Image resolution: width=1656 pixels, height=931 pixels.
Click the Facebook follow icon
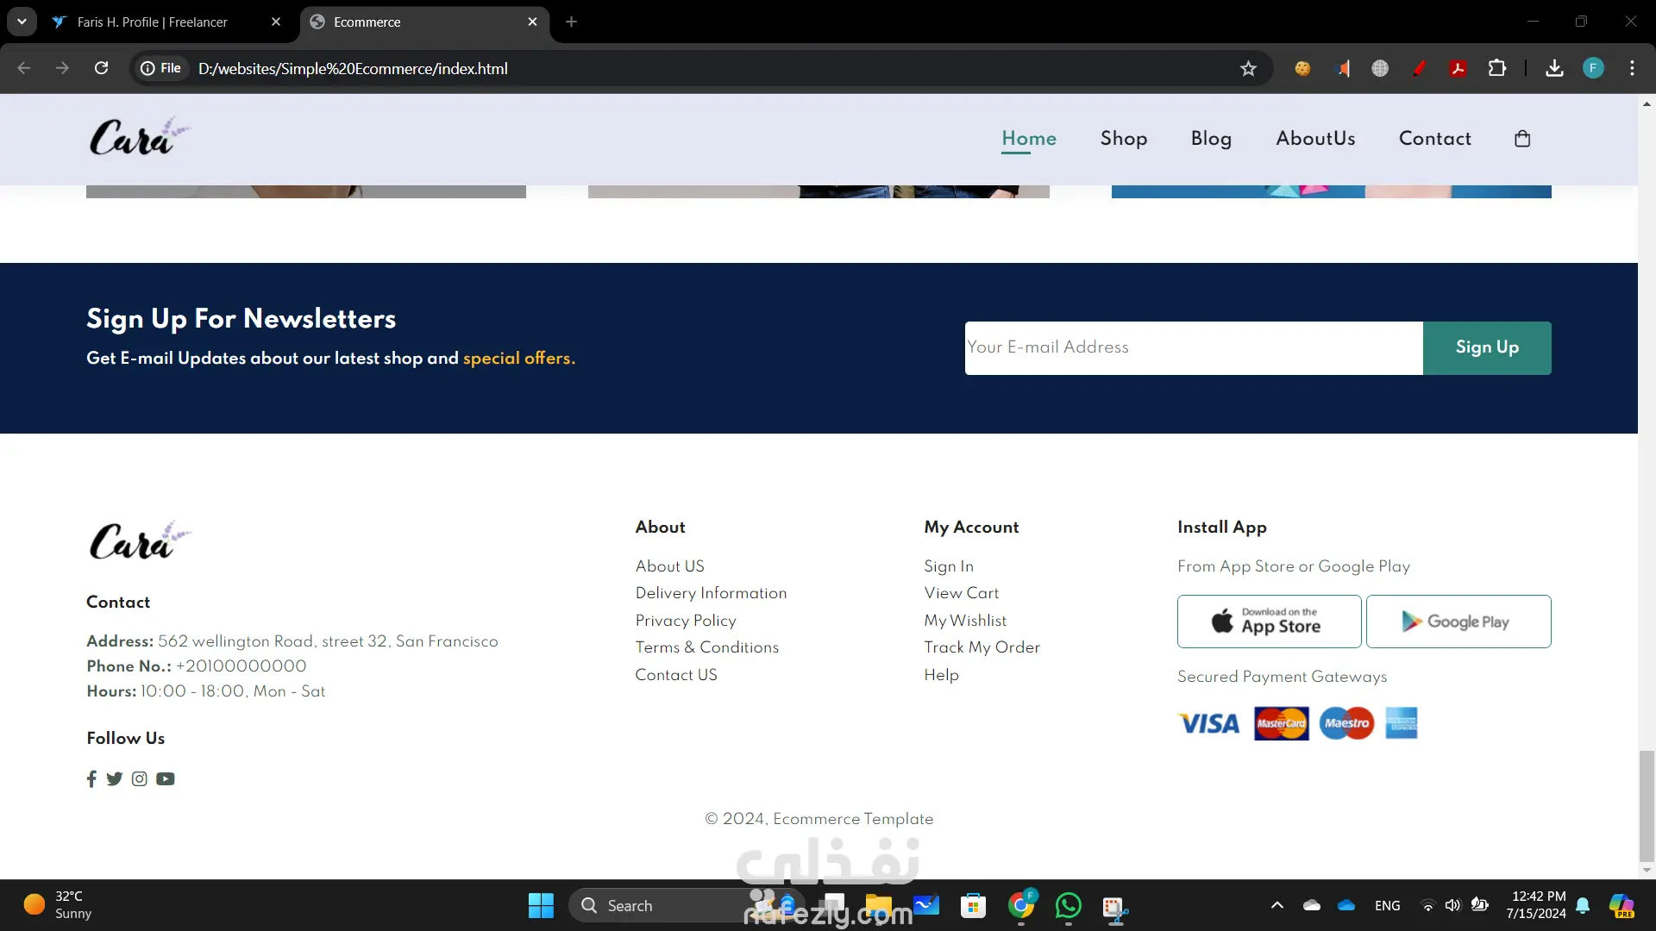pos(91,778)
